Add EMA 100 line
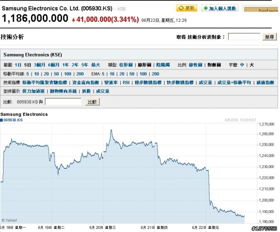This screenshot has width=280, height=232. [143, 74]
